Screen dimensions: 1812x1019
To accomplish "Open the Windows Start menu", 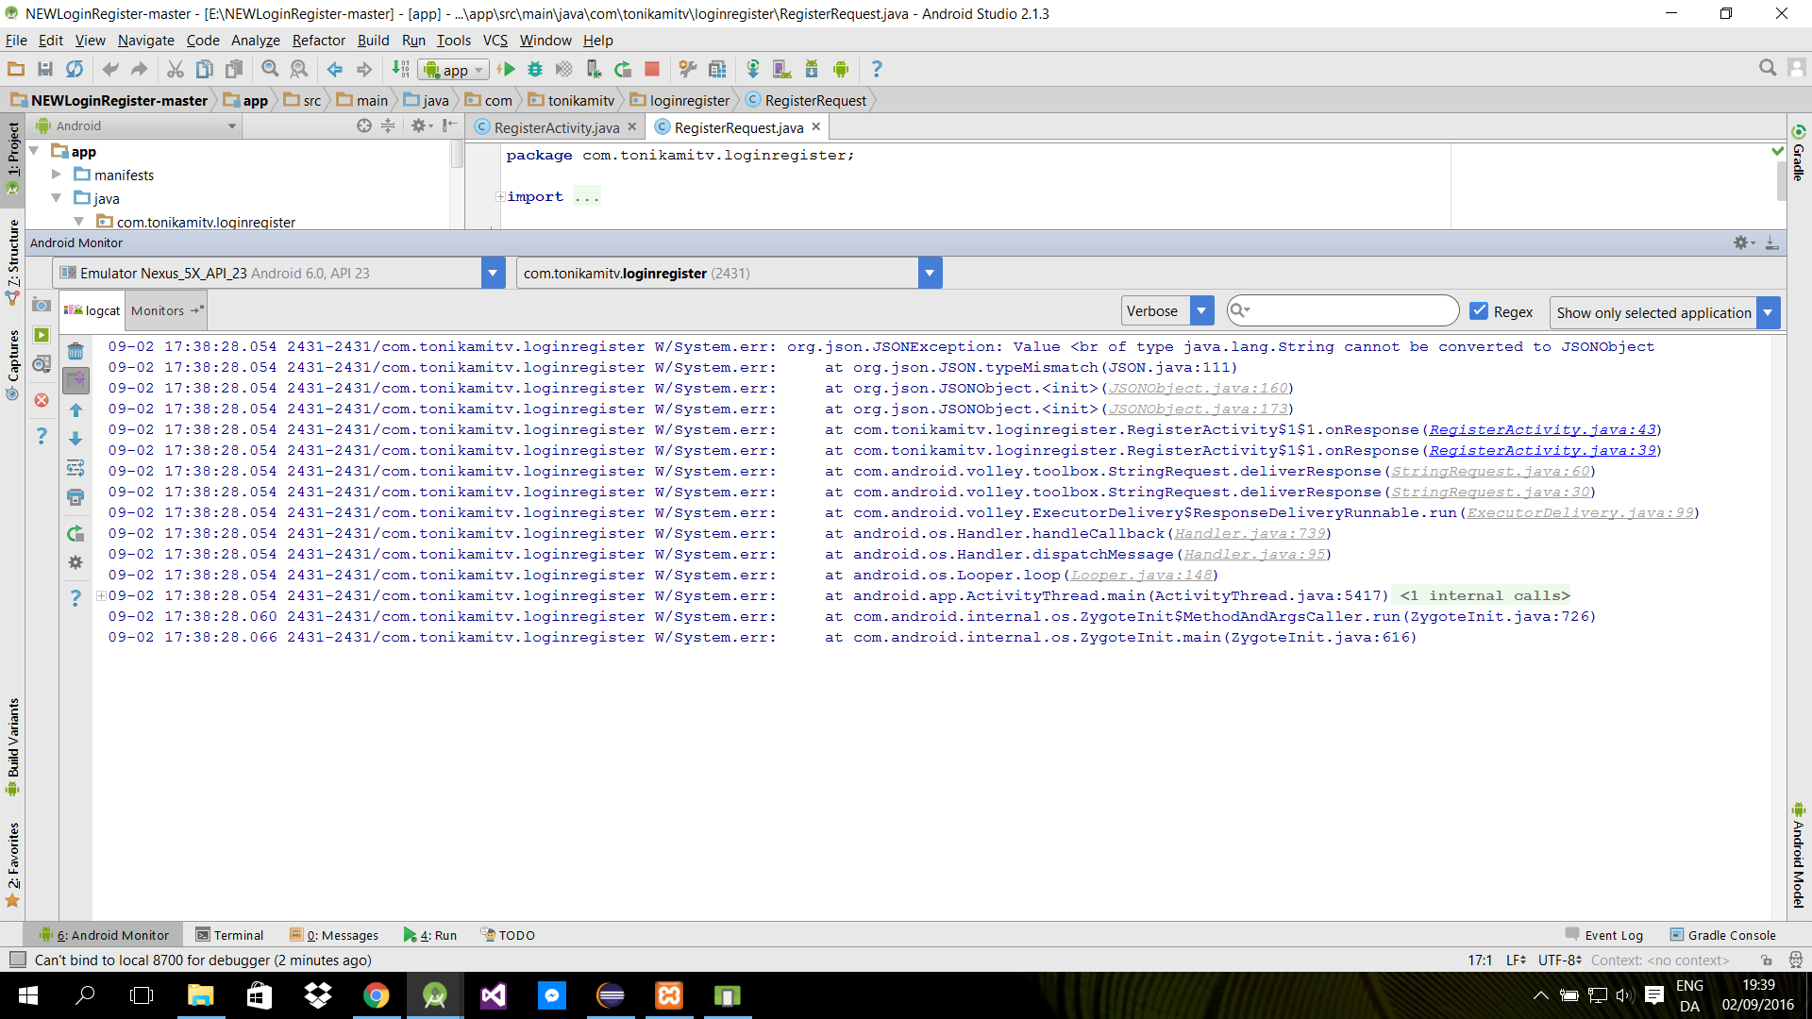I will 27,995.
